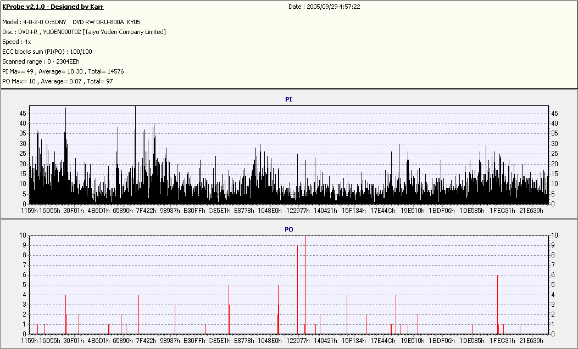
Task: Click the KProbe v2.1.0 title text
Action: point(53,7)
